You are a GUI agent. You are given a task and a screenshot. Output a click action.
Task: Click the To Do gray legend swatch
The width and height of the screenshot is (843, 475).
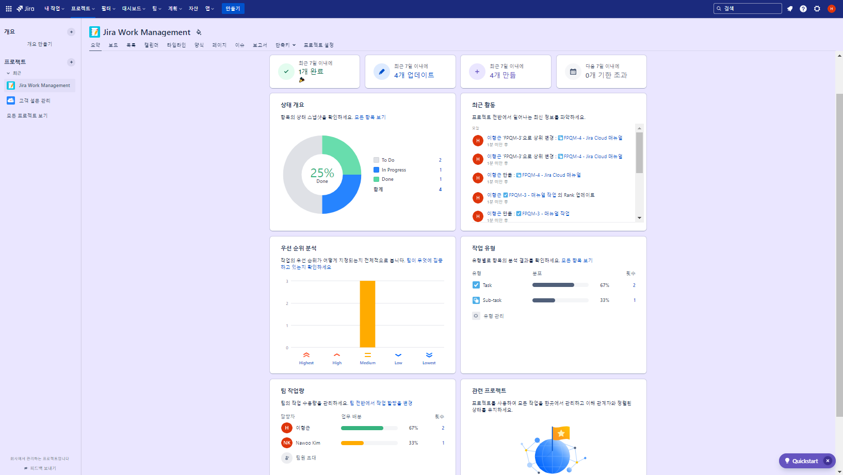[377, 160]
